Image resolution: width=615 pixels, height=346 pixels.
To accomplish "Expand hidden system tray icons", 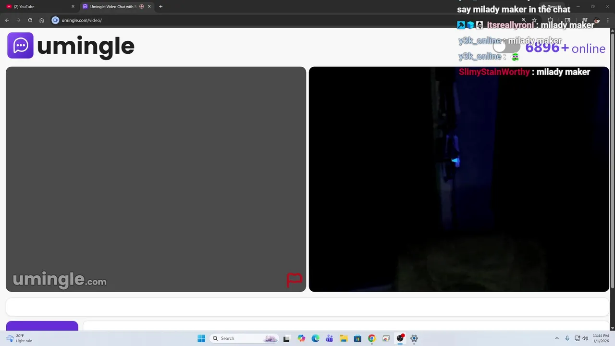I will pos(557,338).
